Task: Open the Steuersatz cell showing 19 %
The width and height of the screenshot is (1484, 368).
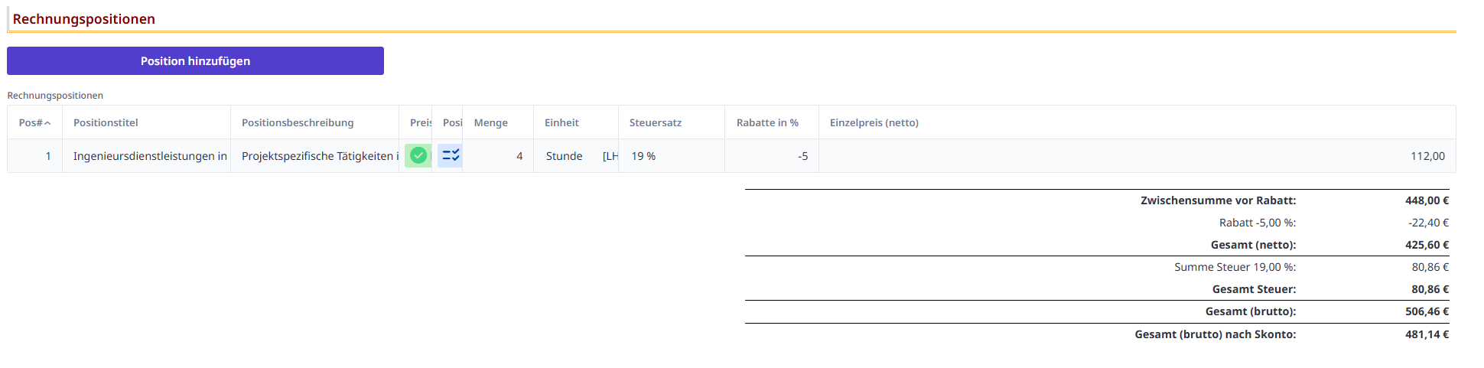Action: click(643, 156)
